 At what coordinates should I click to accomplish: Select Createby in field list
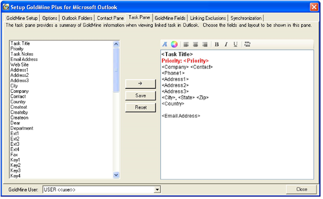click(x=19, y=113)
